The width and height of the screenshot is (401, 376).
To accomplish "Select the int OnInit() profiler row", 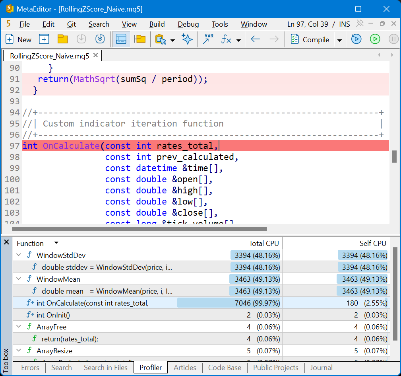I will pyautogui.click(x=201, y=315).
